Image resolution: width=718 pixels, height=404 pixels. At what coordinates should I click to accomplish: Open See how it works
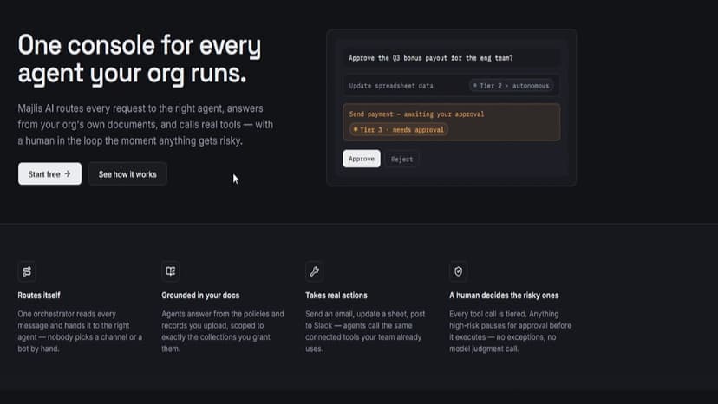(127, 174)
